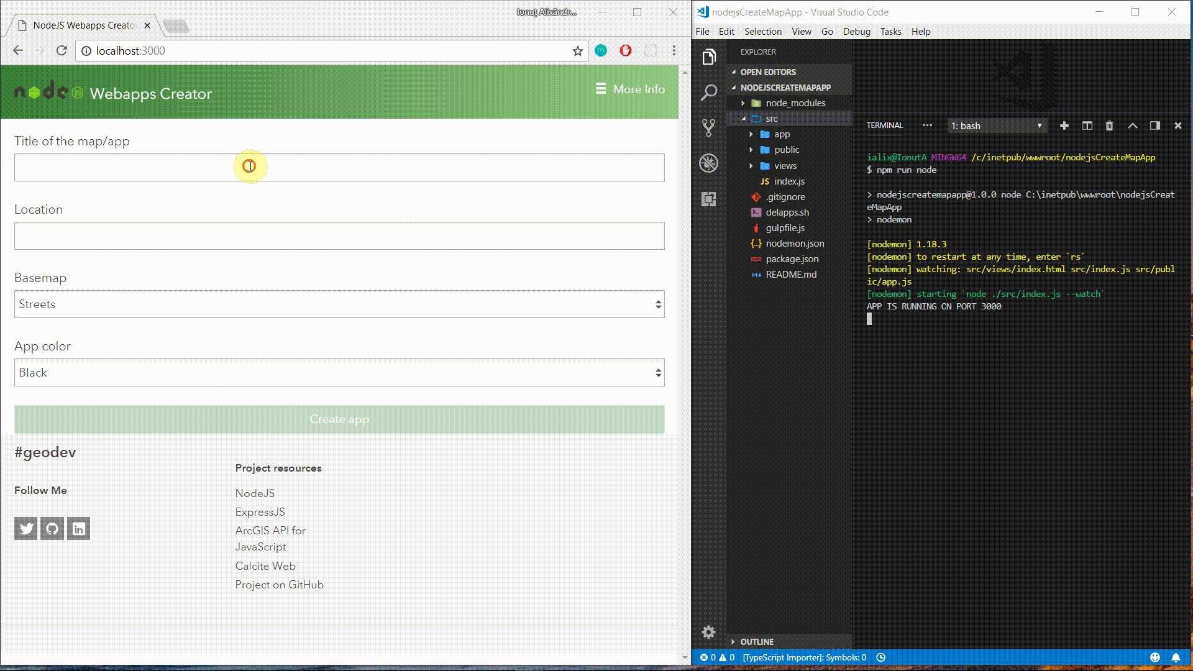Bookmark this page with the star
Screen dimensions: 1193x671
(578, 51)
